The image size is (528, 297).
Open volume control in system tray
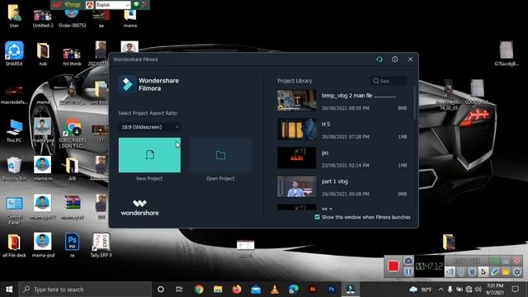pos(478,290)
